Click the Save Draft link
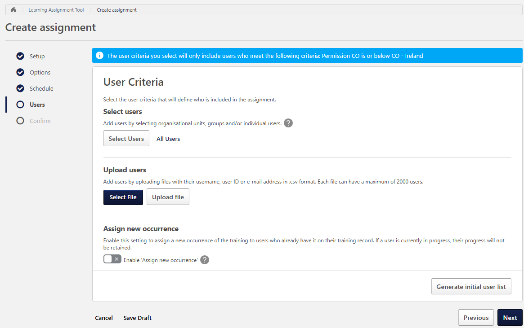Screen dimensions: 524x328 coord(138,318)
